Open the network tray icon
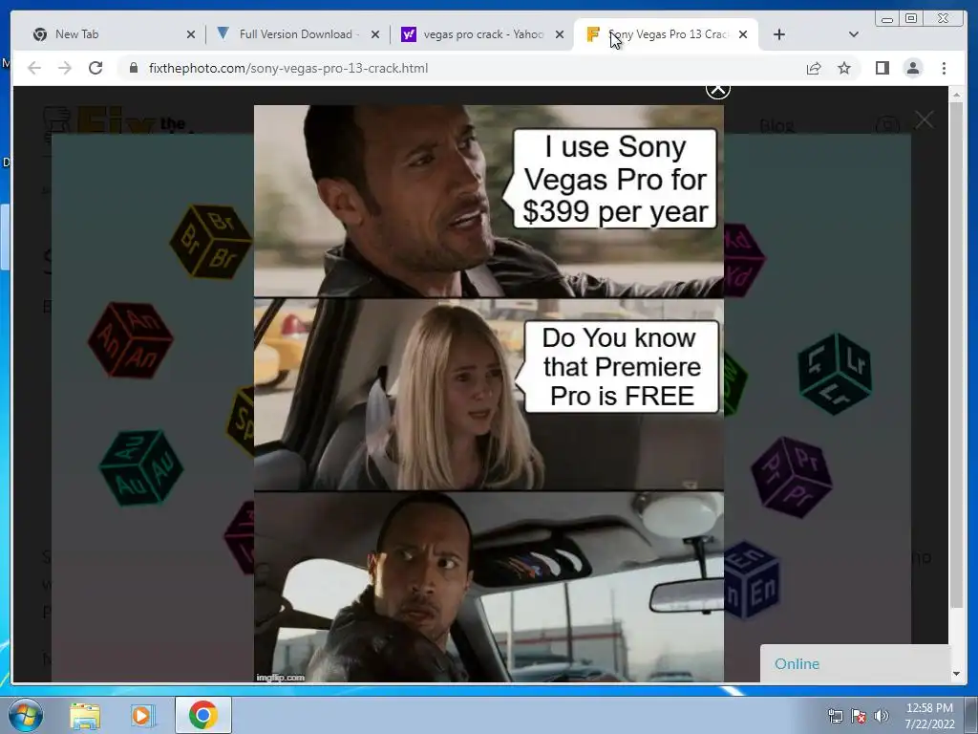 835,716
